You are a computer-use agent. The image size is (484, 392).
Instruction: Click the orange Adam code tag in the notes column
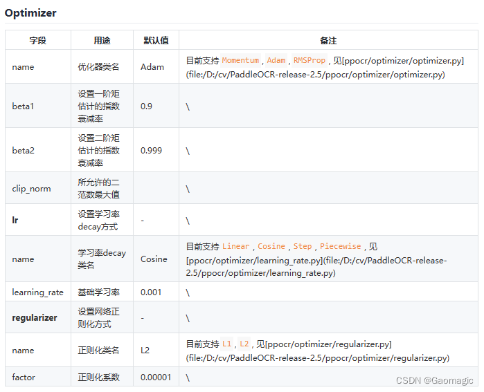click(x=276, y=60)
